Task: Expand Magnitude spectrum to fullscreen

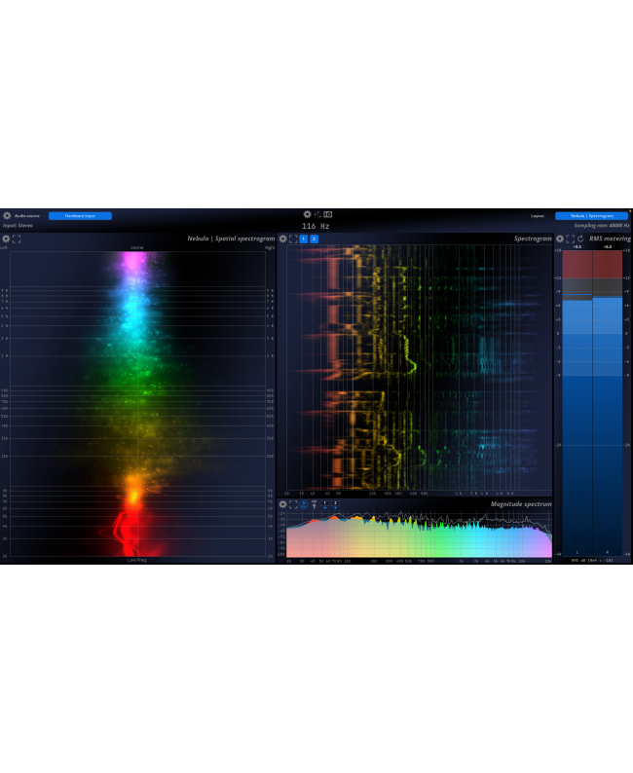Action: pyautogui.click(x=293, y=504)
